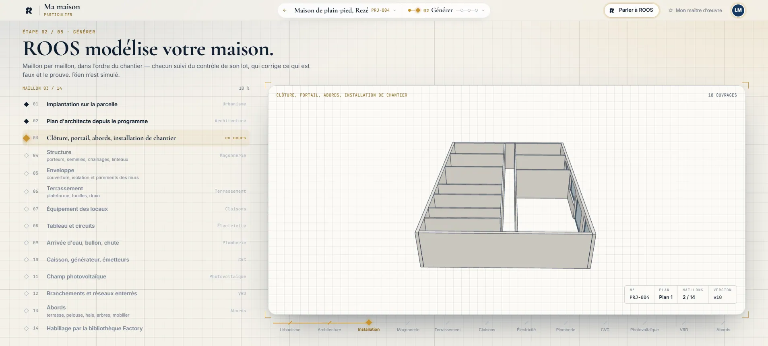768x346 pixels.
Task: Select Équipement des locaux step
Action: (136, 209)
